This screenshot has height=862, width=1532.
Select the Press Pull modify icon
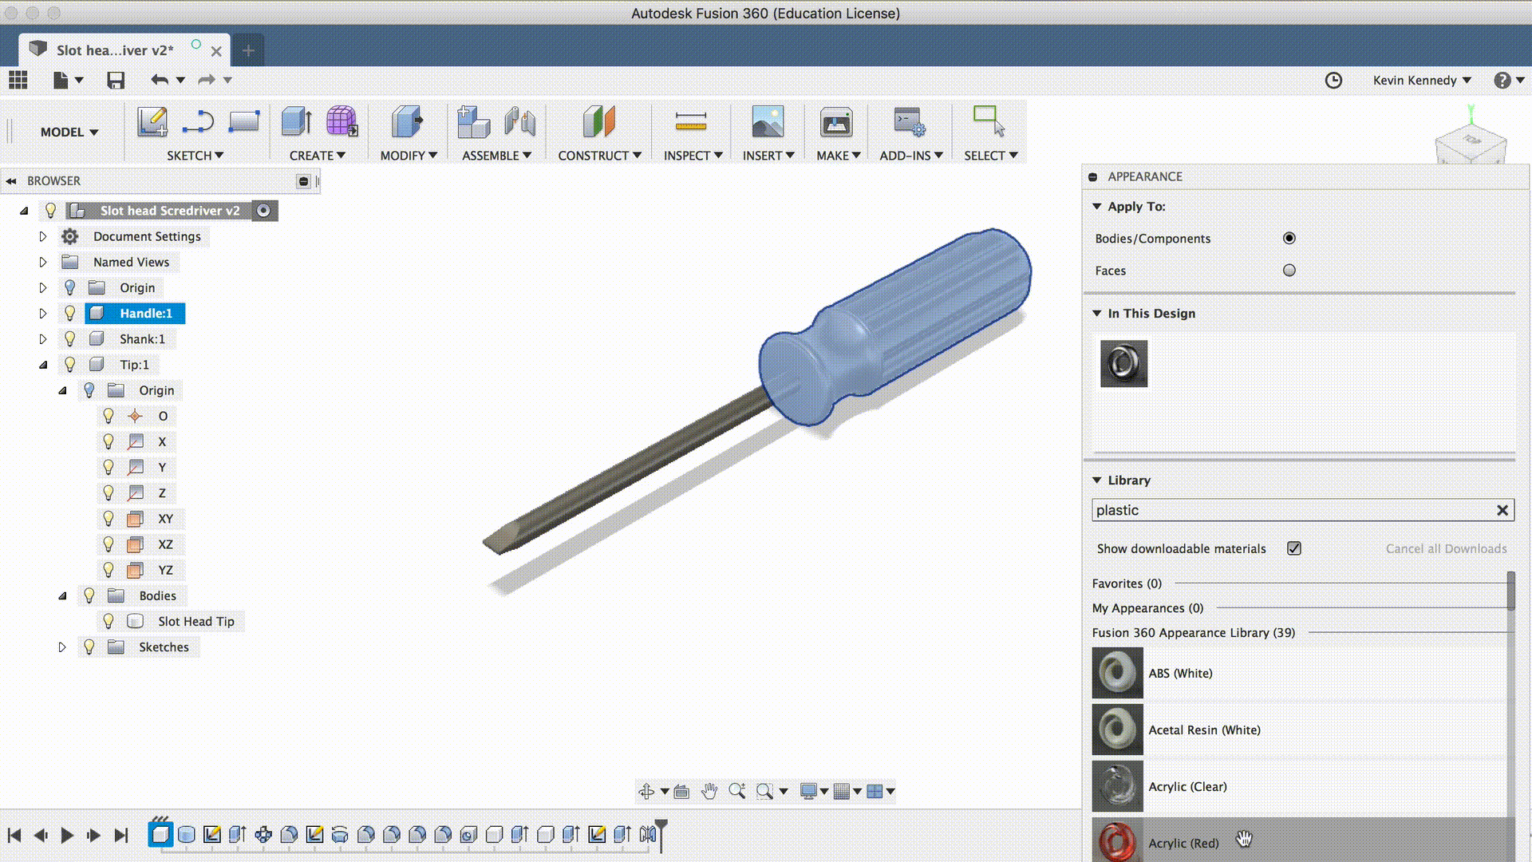(x=408, y=122)
